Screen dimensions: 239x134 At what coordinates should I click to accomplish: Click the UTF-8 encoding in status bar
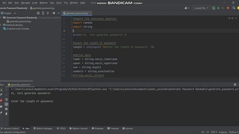click(214, 132)
